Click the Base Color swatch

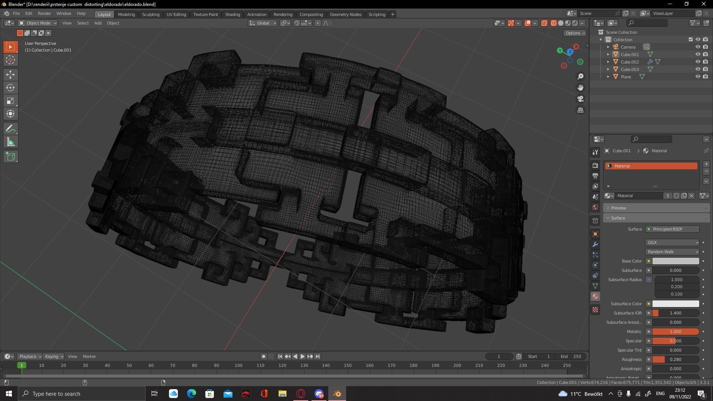tap(675, 261)
